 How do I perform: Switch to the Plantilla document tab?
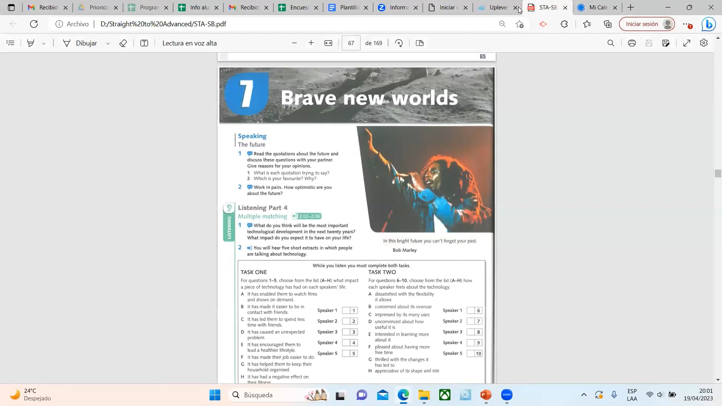[x=349, y=8]
